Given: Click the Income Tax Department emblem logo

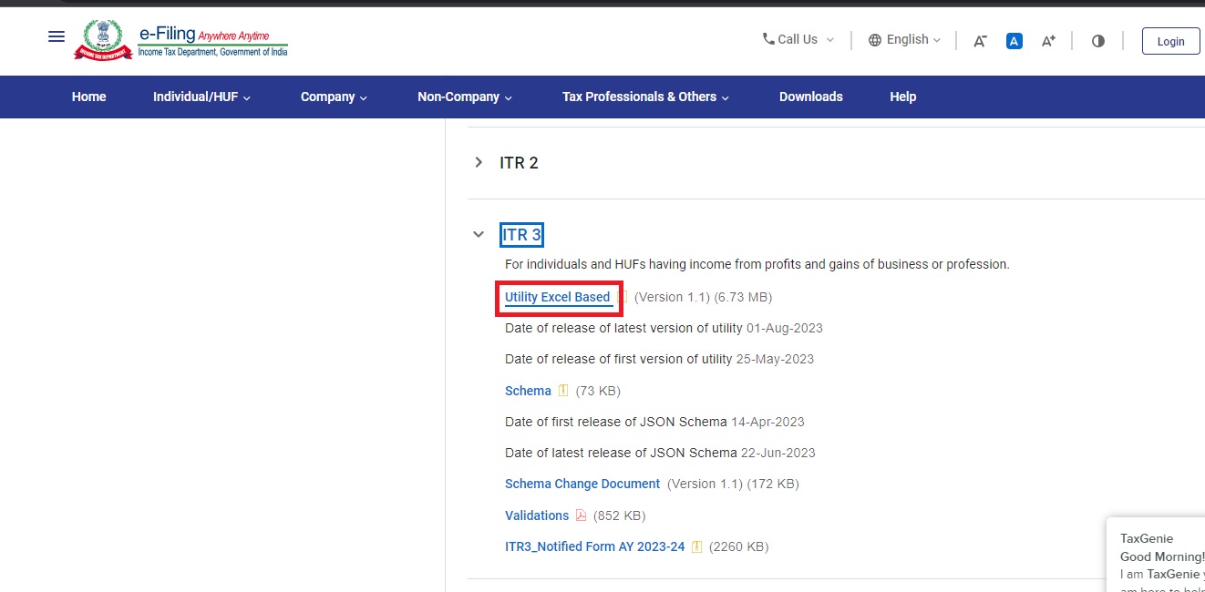Looking at the screenshot, I should [x=102, y=40].
